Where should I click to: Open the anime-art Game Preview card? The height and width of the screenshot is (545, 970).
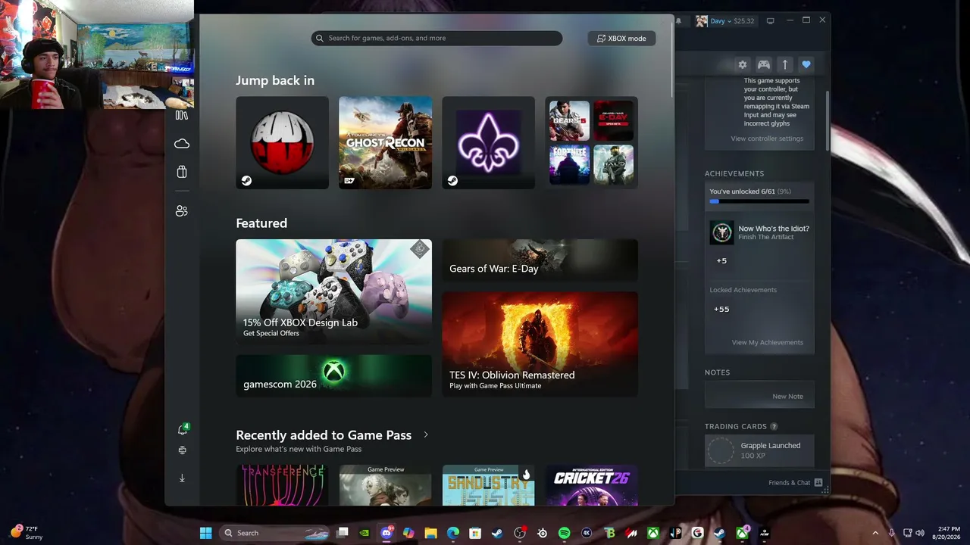point(385,485)
